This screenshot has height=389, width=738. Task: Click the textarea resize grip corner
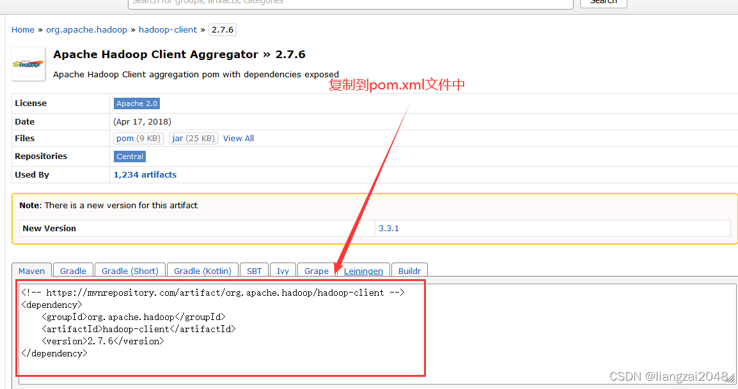click(732, 379)
